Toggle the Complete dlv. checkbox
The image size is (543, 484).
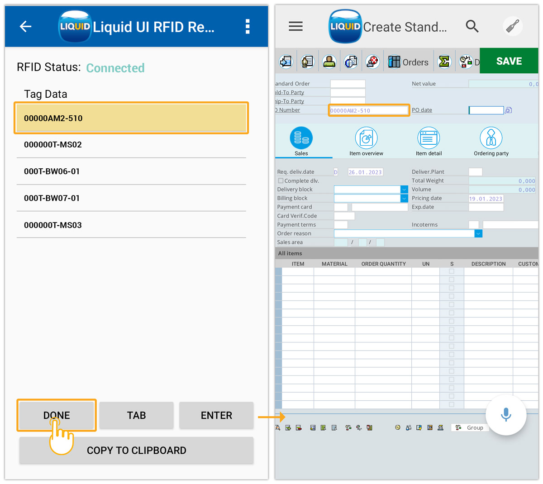pos(281,180)
